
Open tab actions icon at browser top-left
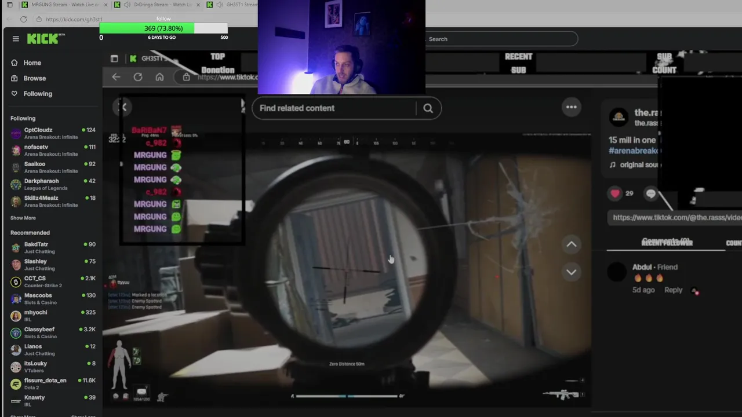[9, 5]
